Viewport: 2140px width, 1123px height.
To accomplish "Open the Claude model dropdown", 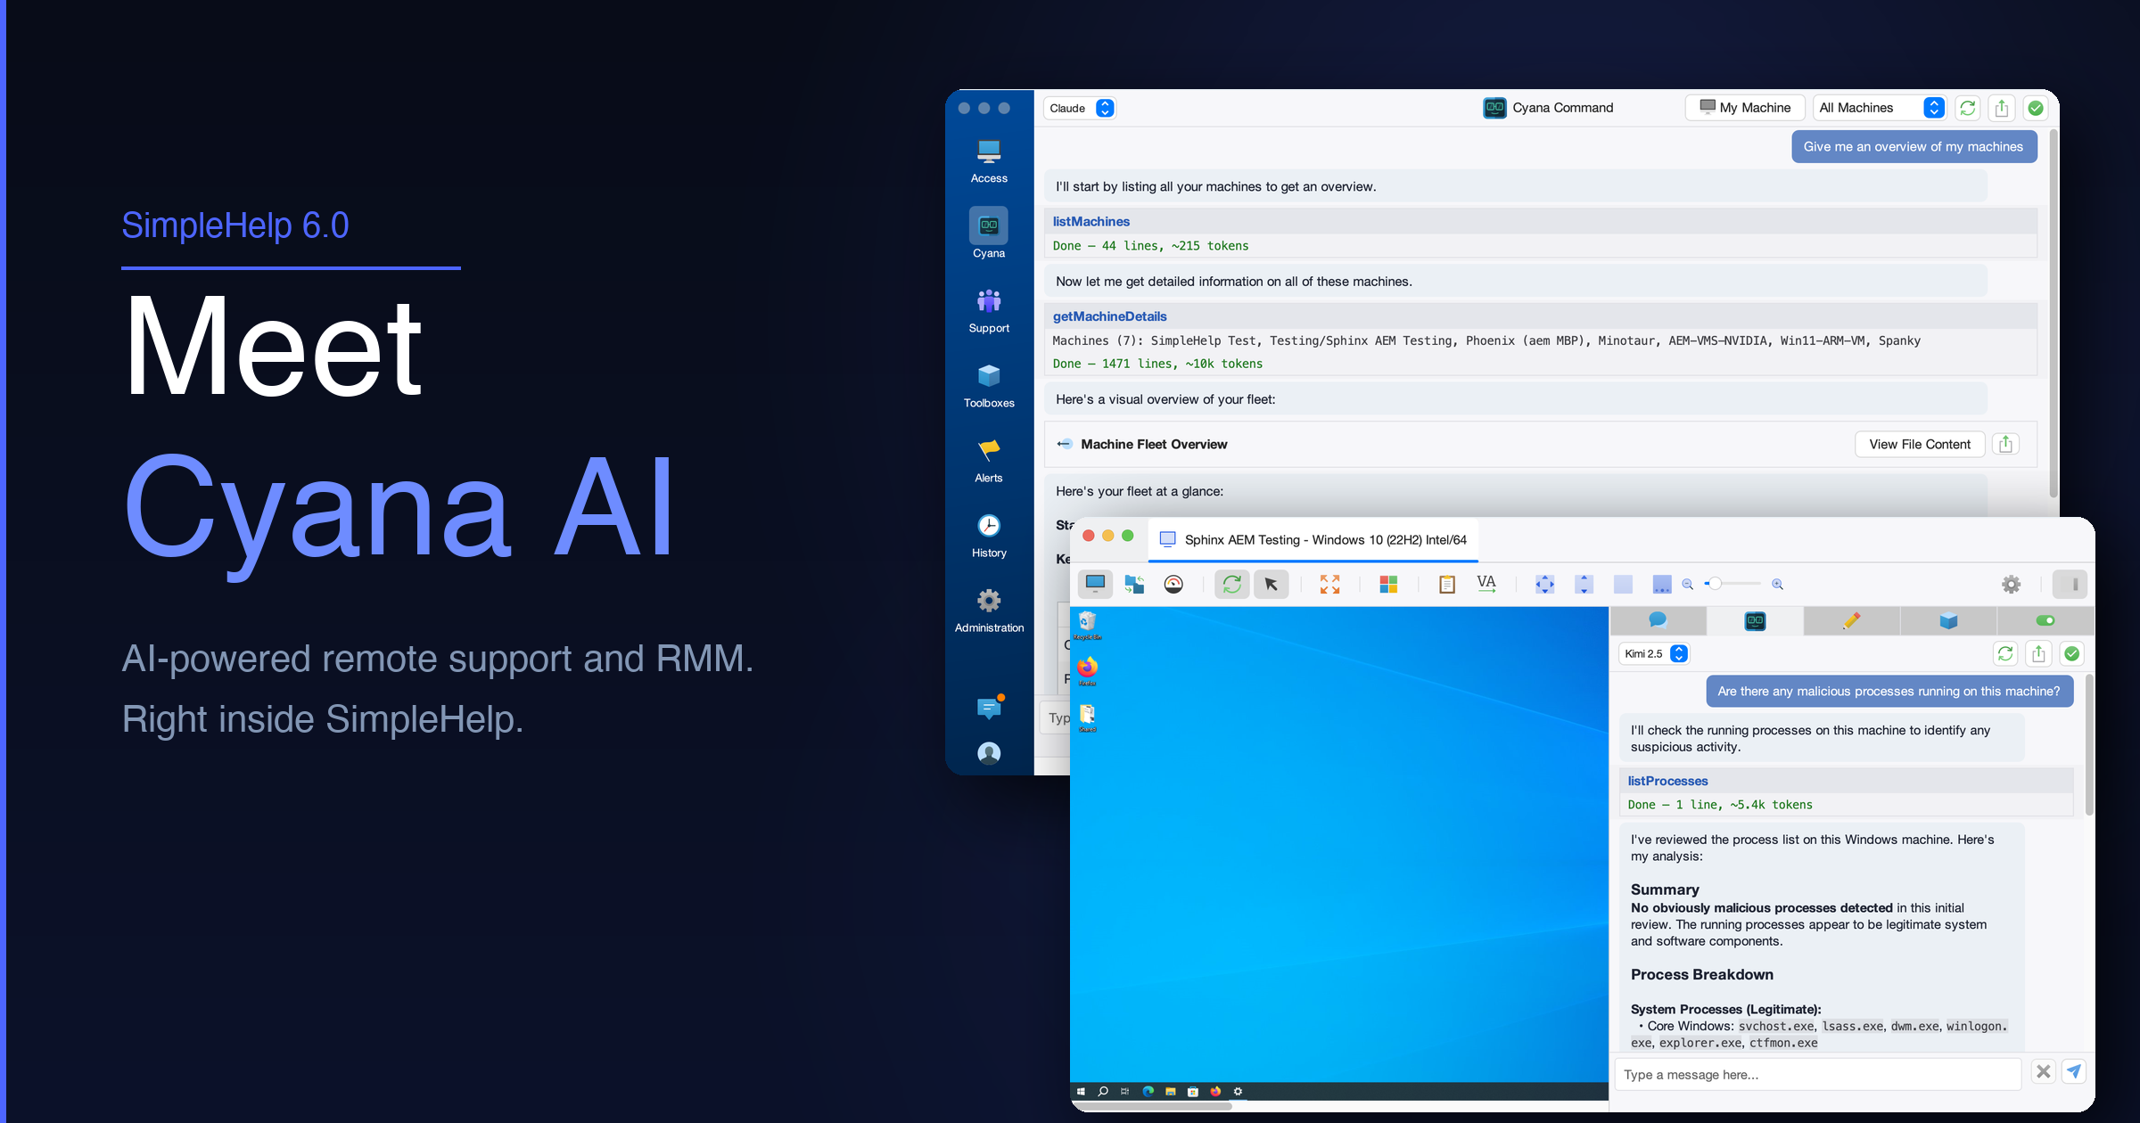I will tap(1080, 108).
